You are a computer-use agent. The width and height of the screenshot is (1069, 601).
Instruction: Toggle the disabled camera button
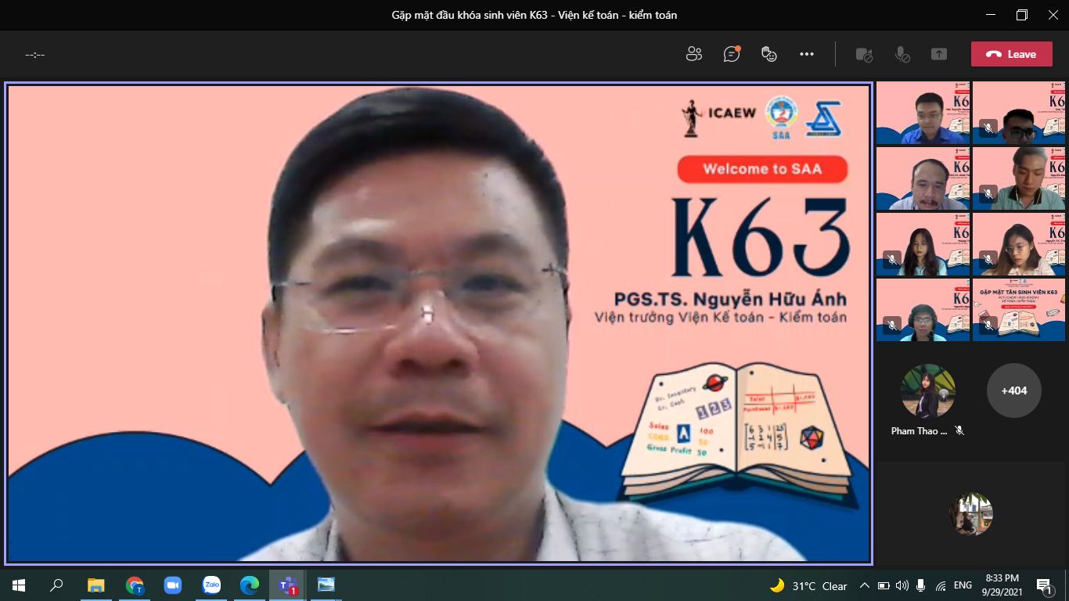click(864, 54)
